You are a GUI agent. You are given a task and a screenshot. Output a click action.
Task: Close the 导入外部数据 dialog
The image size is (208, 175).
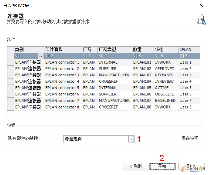(x=202, y=6)
